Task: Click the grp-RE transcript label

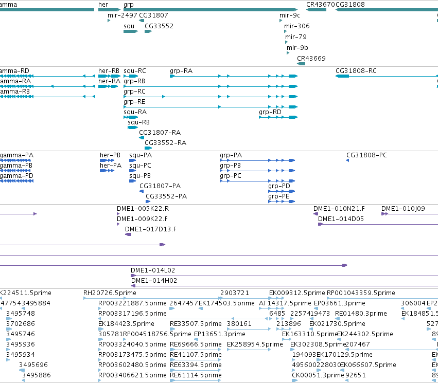Action: click(134, 102)
